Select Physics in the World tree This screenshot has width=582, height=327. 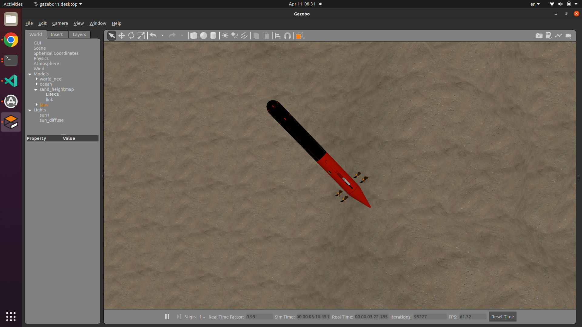coord(41,58)
